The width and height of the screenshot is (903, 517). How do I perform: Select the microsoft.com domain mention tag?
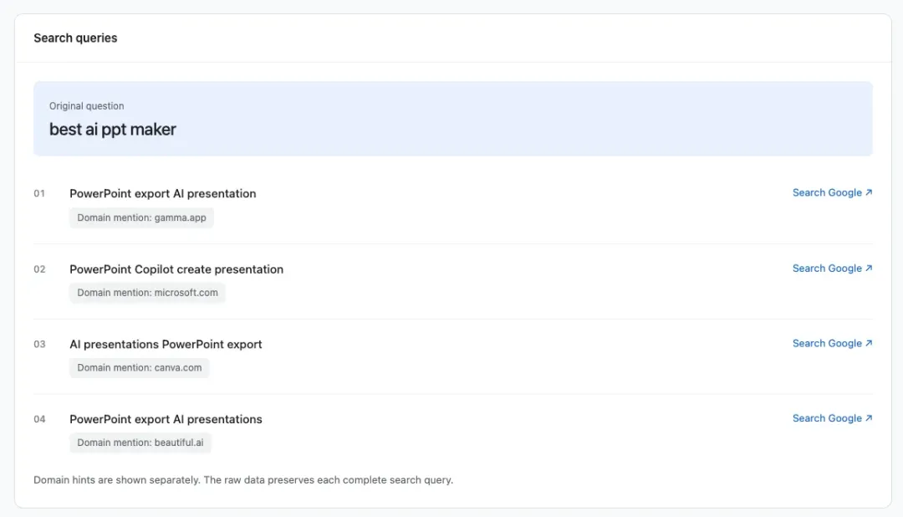[x=147, y=293]
